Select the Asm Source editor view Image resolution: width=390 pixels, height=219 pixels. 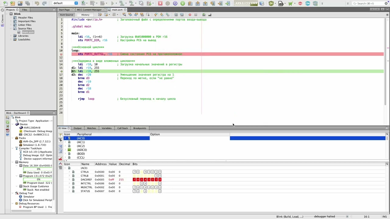pos(66,15)
